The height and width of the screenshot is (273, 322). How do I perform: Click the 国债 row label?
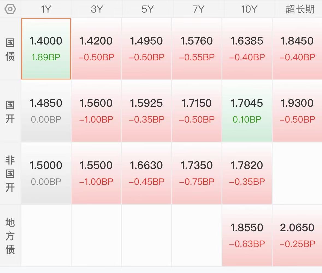[x=10, y=49]
